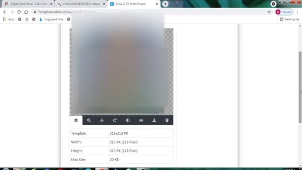
Task: Open the contrast adjustment tool
Action: (x=128, y=120)
